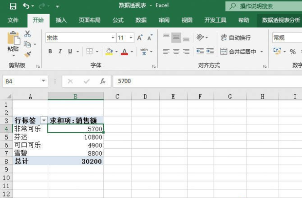Image resolution: width=302 pixels, height=198 pixels.
Task: Open the font size 11 dropdown
Action: coord(131,38)
